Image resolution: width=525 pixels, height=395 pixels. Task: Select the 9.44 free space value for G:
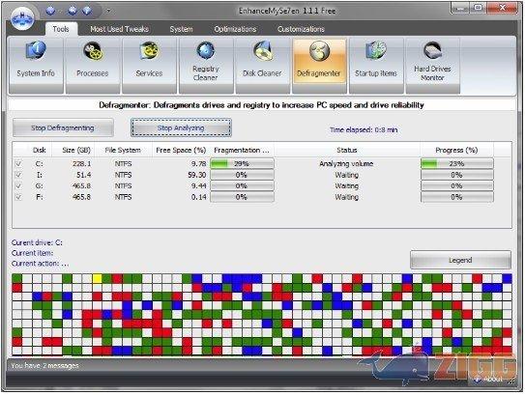(198, 186)
